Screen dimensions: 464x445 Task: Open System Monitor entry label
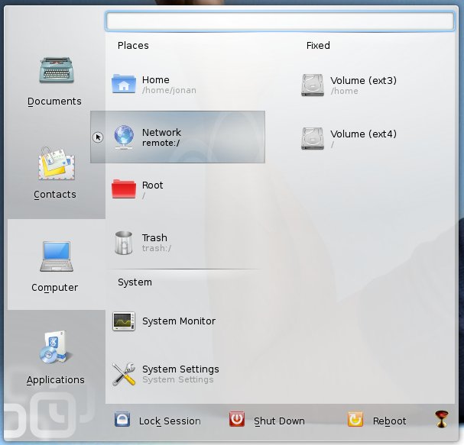click(x=179, y=321)
